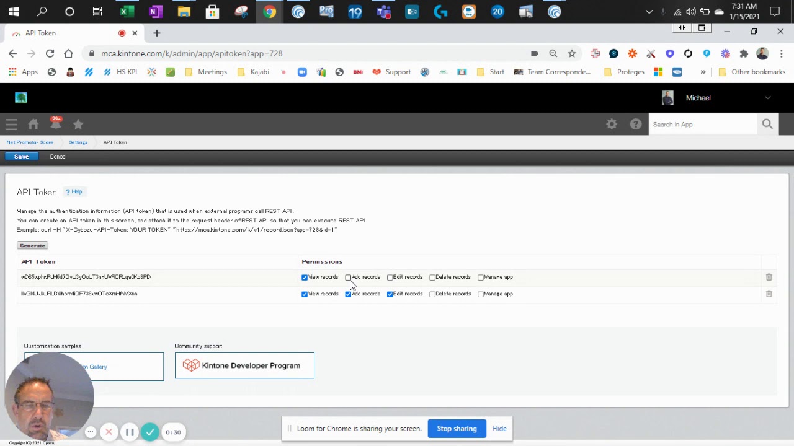Enable Edit records for the first token
This screenshot has width=794, height=446.
390,278
